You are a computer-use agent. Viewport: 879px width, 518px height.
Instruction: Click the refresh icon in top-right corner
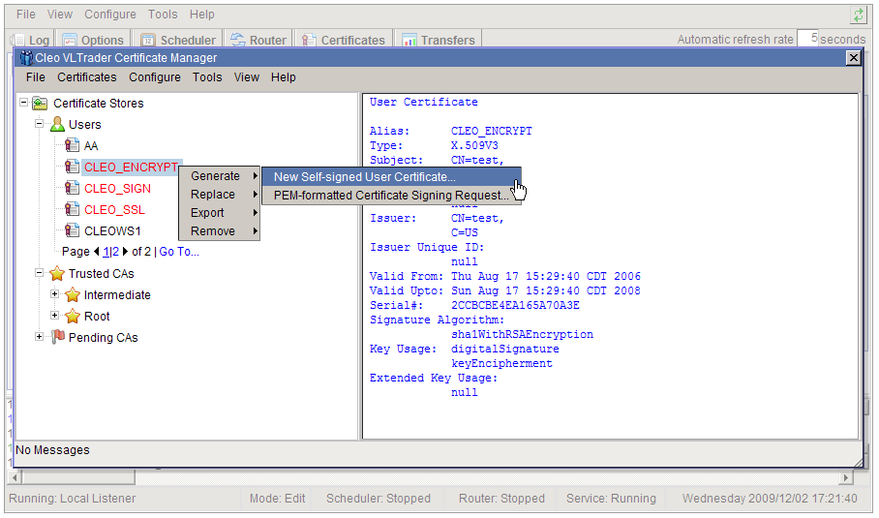point(858,15)
